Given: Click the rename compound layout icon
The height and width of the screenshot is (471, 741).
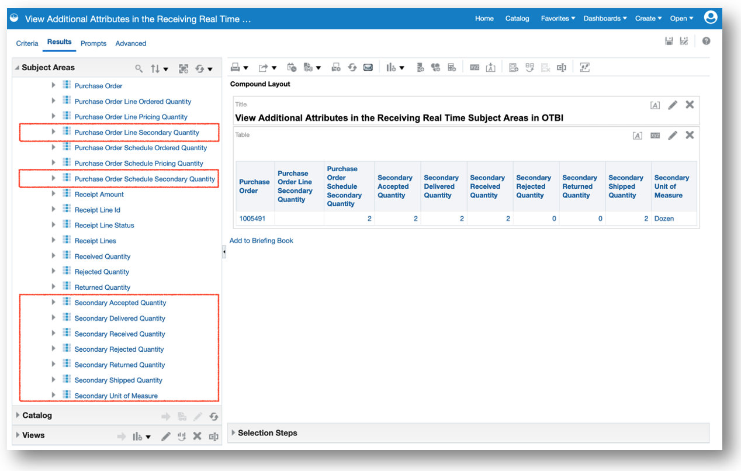Looking at the screenshot, I should 562,68.
